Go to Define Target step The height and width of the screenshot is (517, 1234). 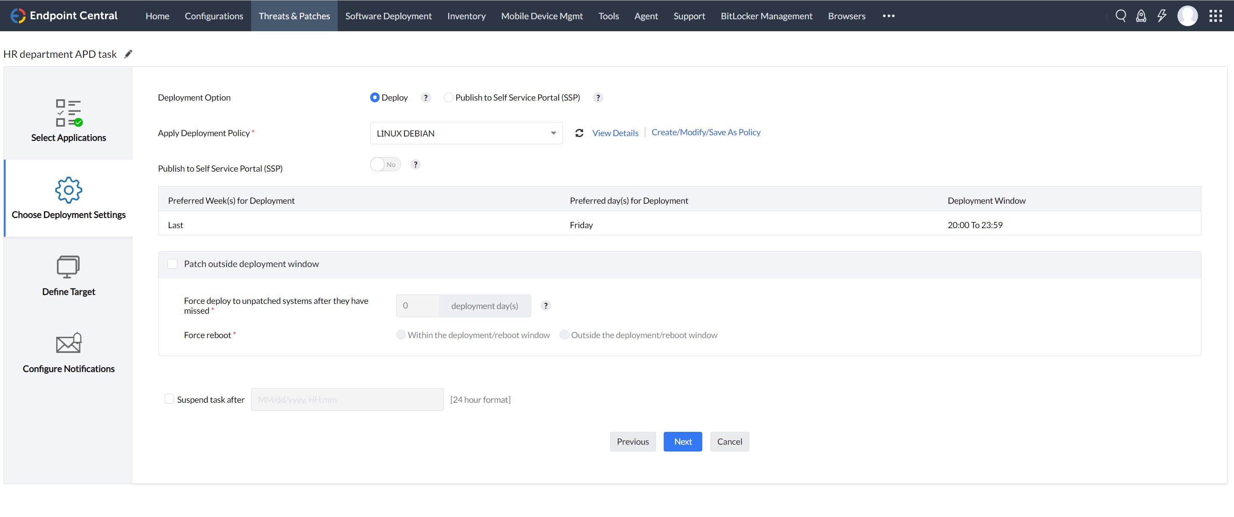68,276
